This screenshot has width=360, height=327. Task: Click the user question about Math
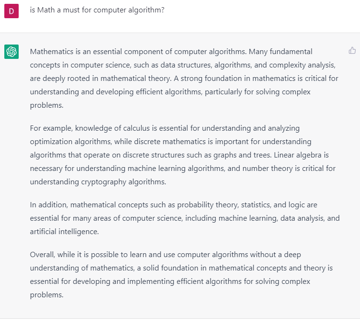pos(97,10)
